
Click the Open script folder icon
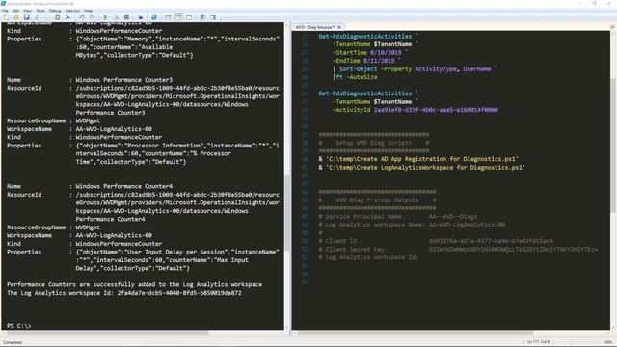click(x=16, y=17)
